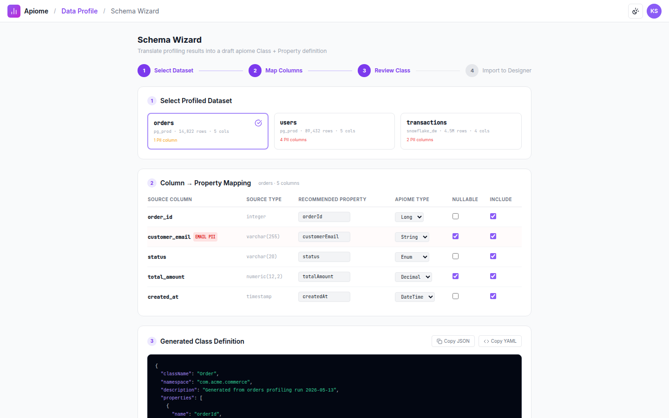
Task: Click the RECOMMENDED PROPERTY column header
Action: coord(332,200)
